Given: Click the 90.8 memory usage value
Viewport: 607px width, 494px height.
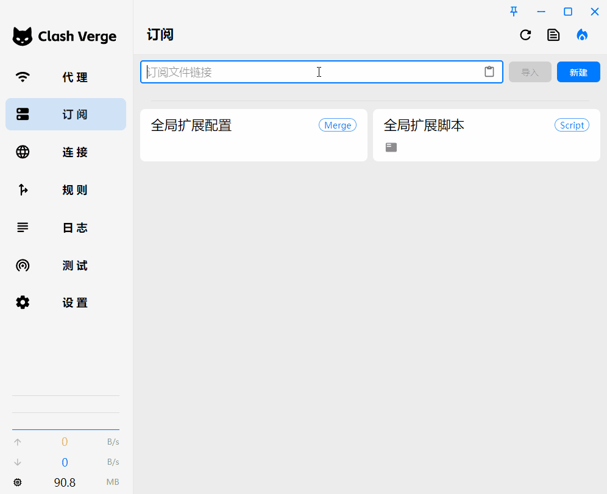Looking at the screenshot, I should tap(65, 482).
